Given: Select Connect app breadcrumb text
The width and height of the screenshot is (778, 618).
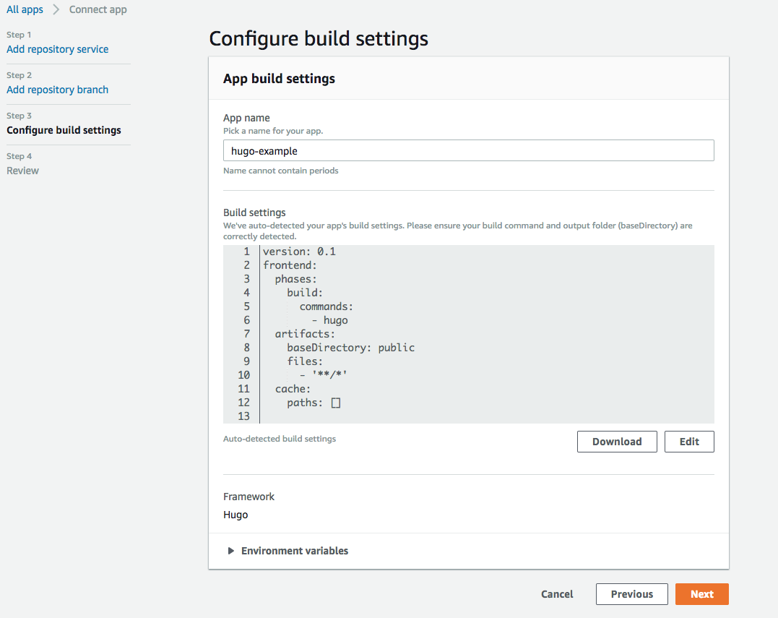Looking at the screenshot, I should [x=98, y=10].
